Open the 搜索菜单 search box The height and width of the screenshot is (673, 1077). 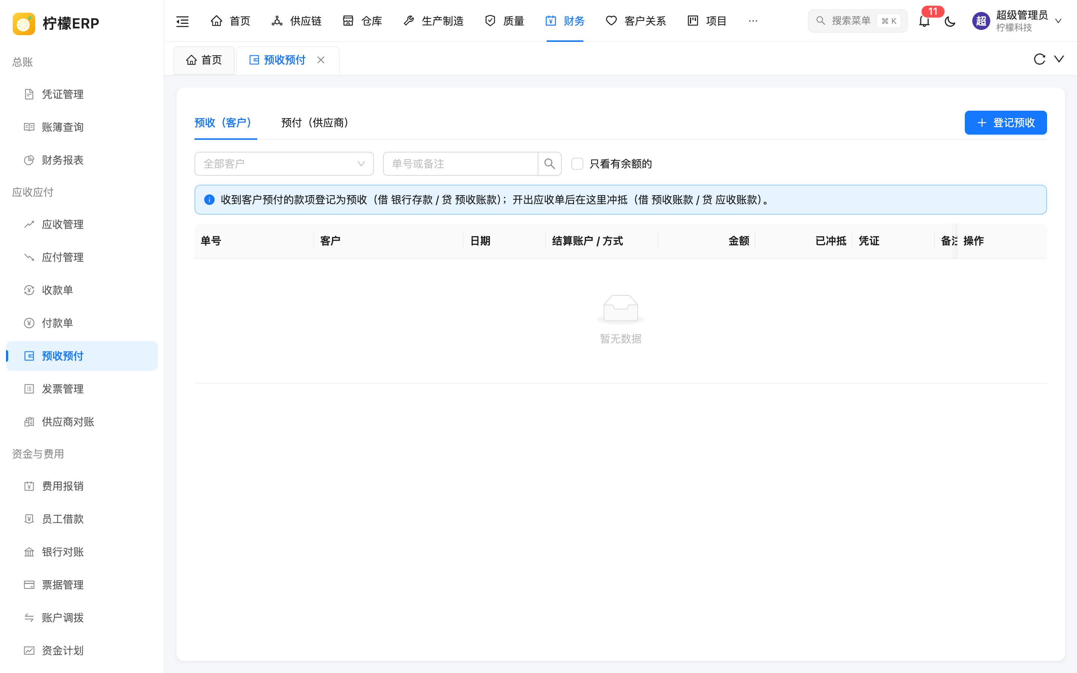(x=857, y=21)
